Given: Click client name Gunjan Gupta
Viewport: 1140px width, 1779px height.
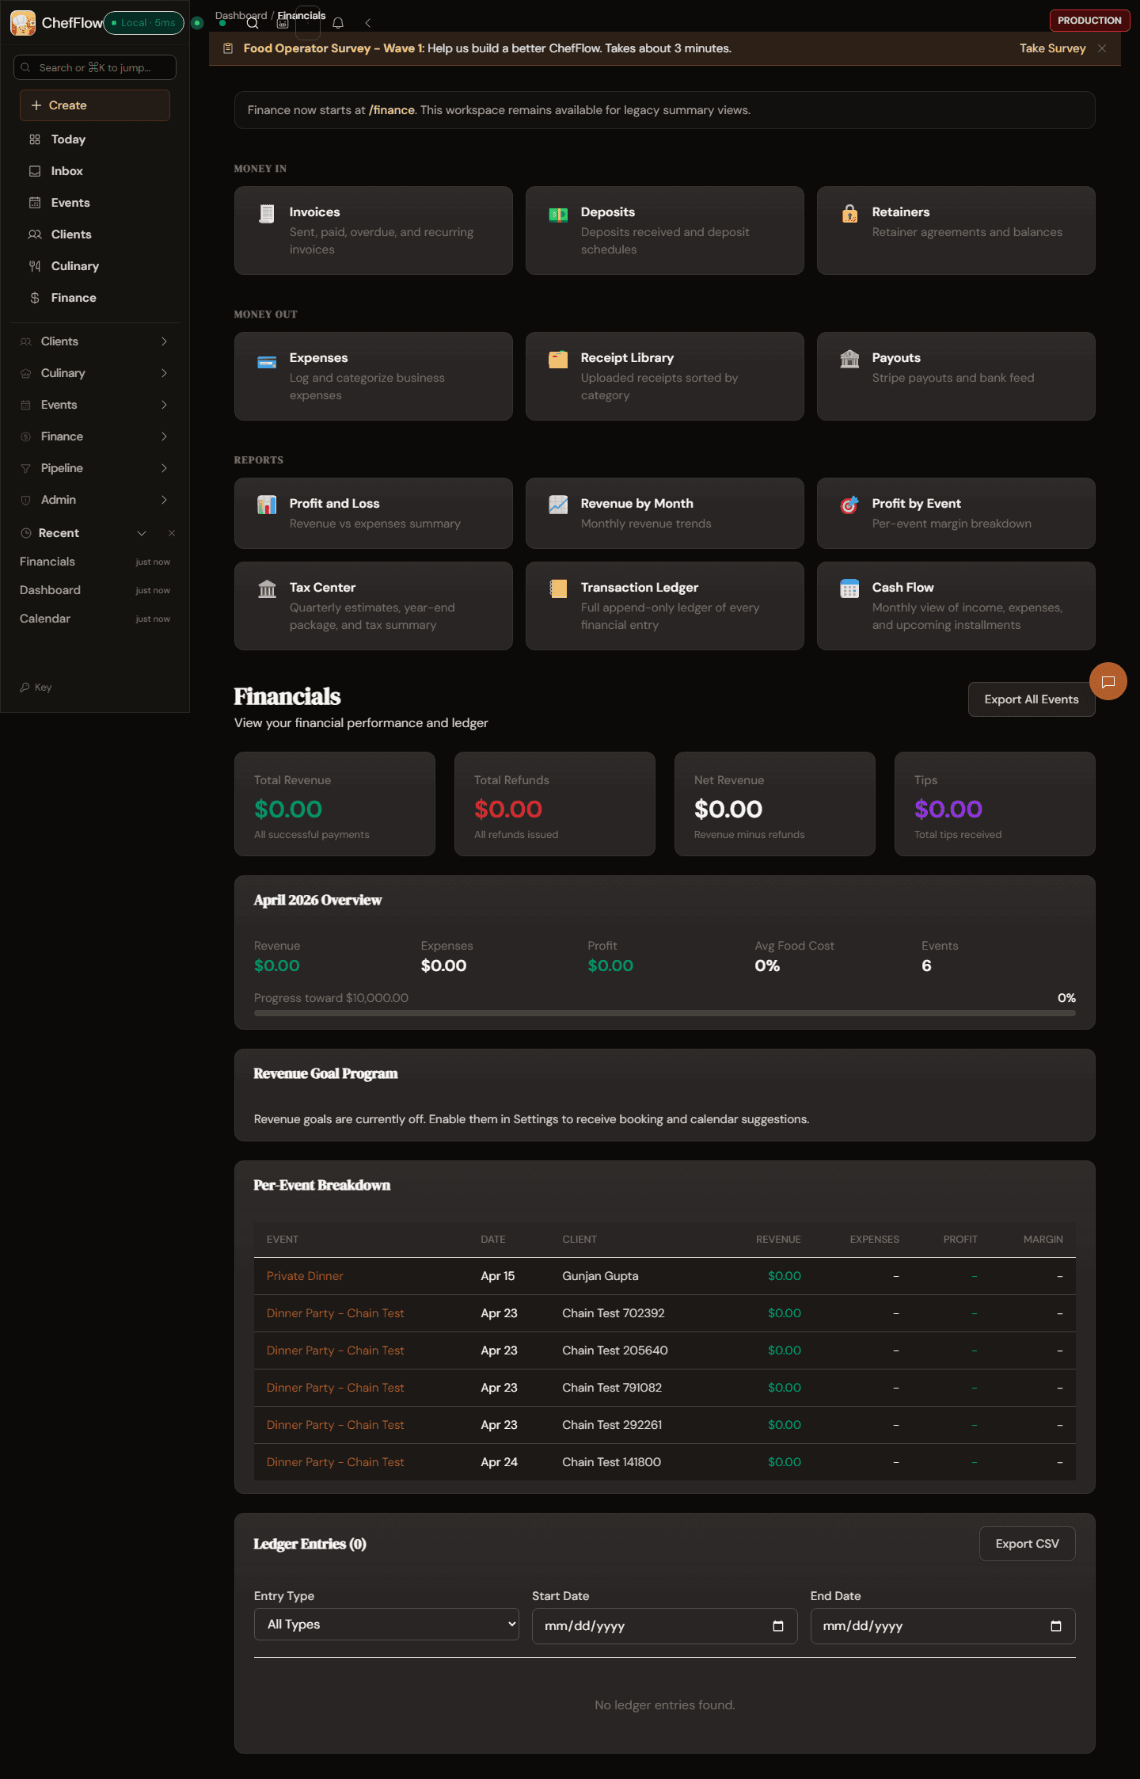Looking at the screenshot, I should point(600,1276).
